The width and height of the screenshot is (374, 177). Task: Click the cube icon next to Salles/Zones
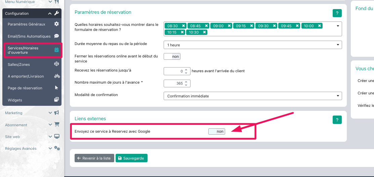click(56, 64)
